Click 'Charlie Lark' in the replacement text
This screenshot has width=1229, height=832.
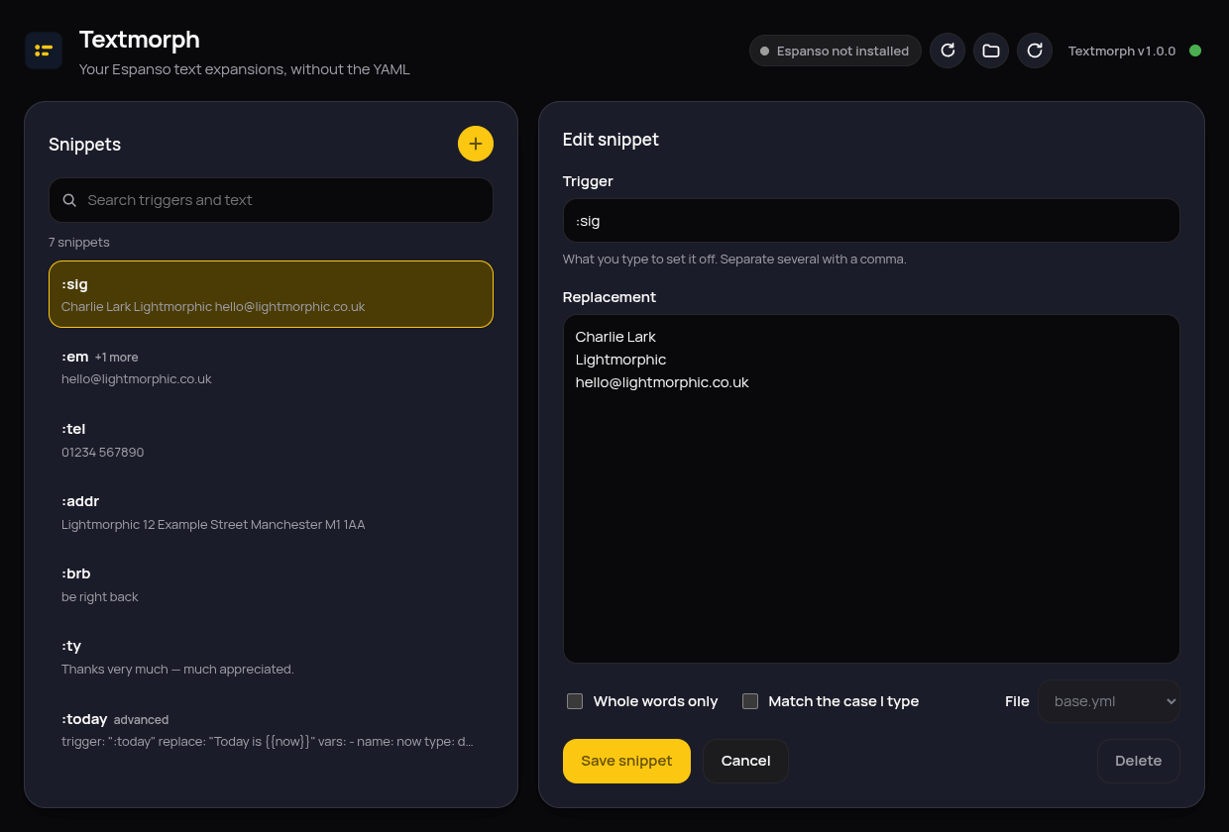tap(615, 337)
